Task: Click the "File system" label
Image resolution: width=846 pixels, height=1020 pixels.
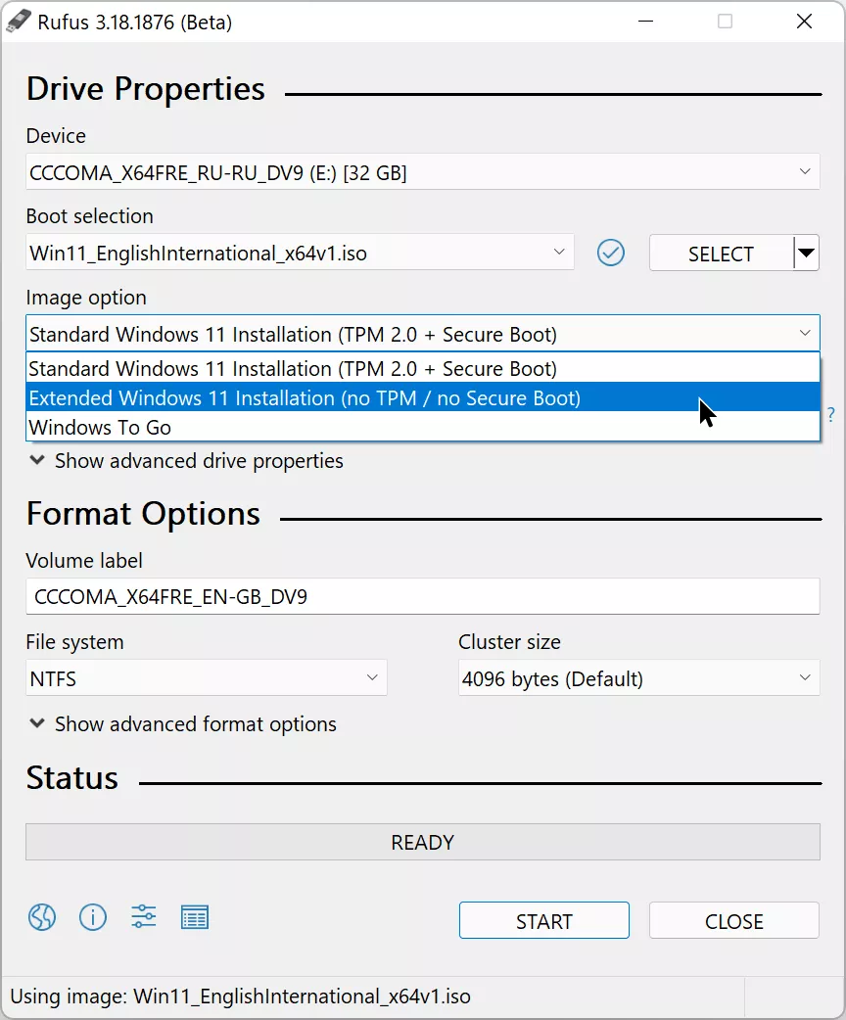Action: (74, 642)
